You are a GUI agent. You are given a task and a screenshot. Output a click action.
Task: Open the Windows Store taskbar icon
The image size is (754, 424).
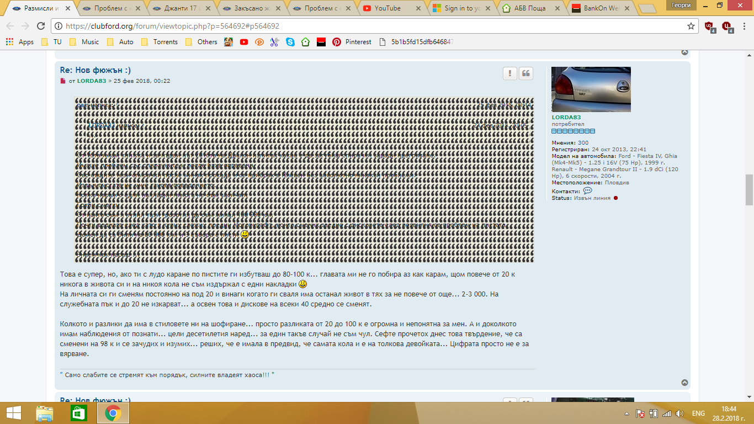click(78, 413)
